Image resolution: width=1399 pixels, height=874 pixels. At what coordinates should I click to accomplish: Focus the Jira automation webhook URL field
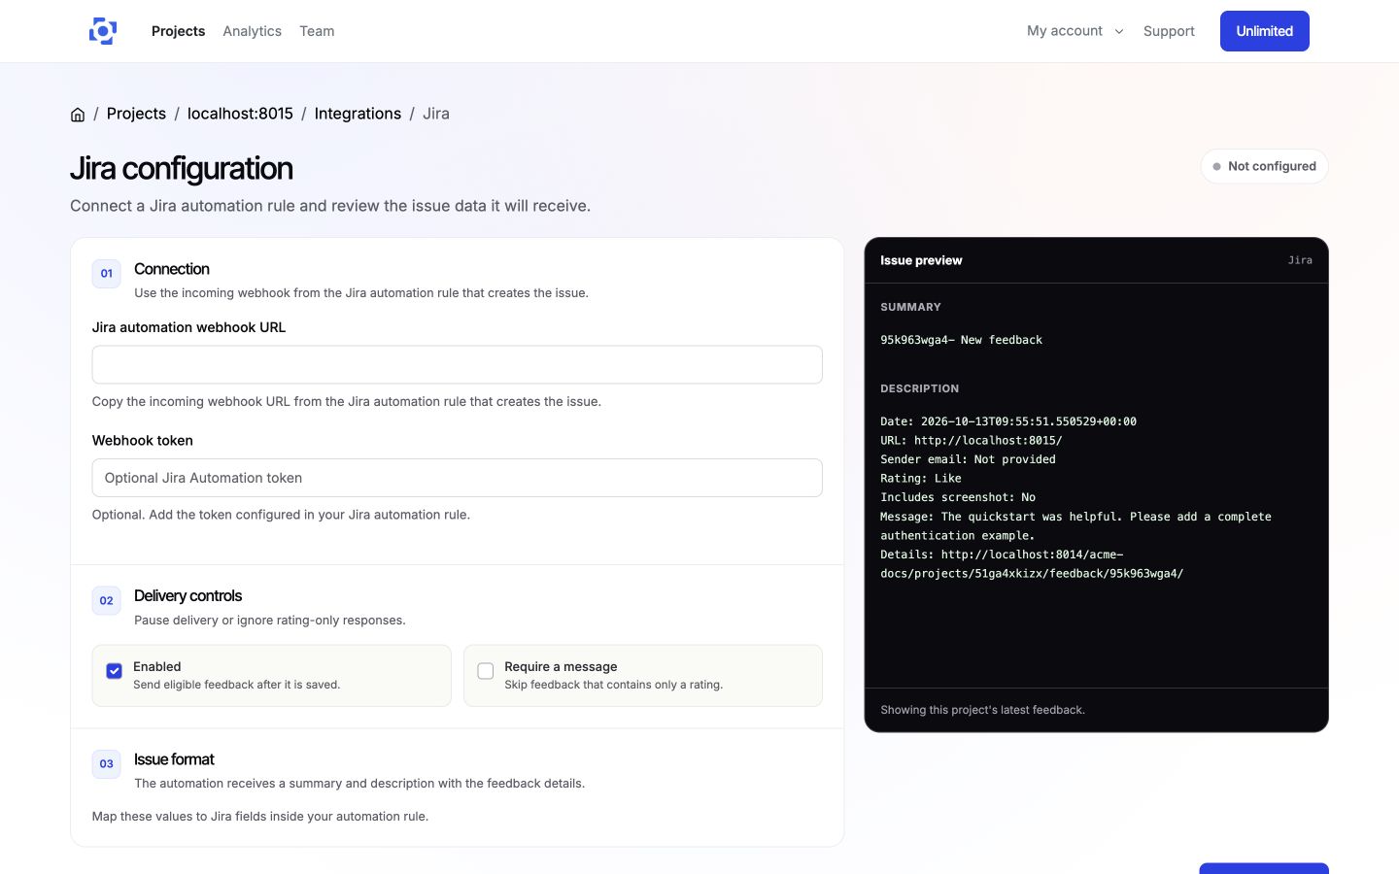click(457, 365)
